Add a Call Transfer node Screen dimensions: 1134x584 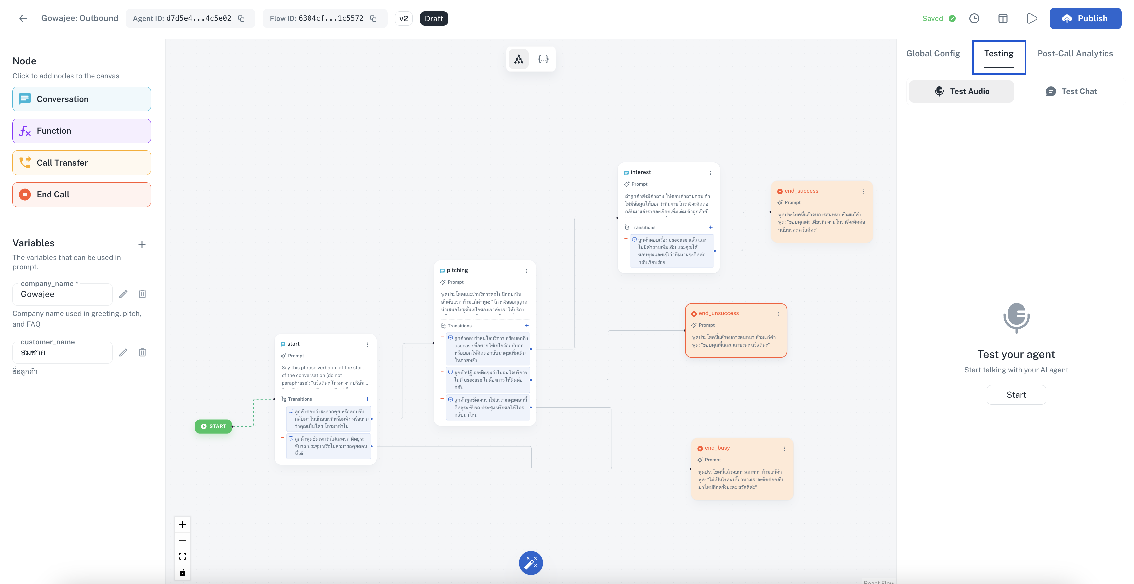pyautogui.click(x=82, y=162)
